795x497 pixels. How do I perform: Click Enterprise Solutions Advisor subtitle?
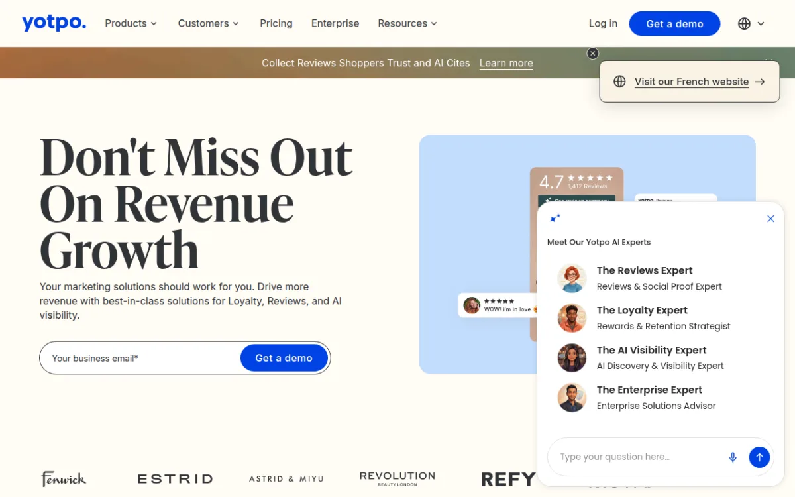[x=656, y=406]
